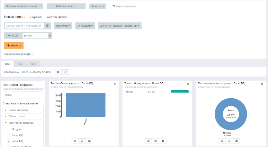
Task: Focus the Запрос, ответ и переменная field
Action: pyautogui.click(x=24, y=26)
